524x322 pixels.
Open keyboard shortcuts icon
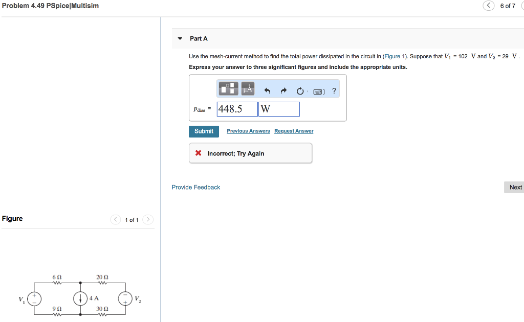(x=318, y=91)
